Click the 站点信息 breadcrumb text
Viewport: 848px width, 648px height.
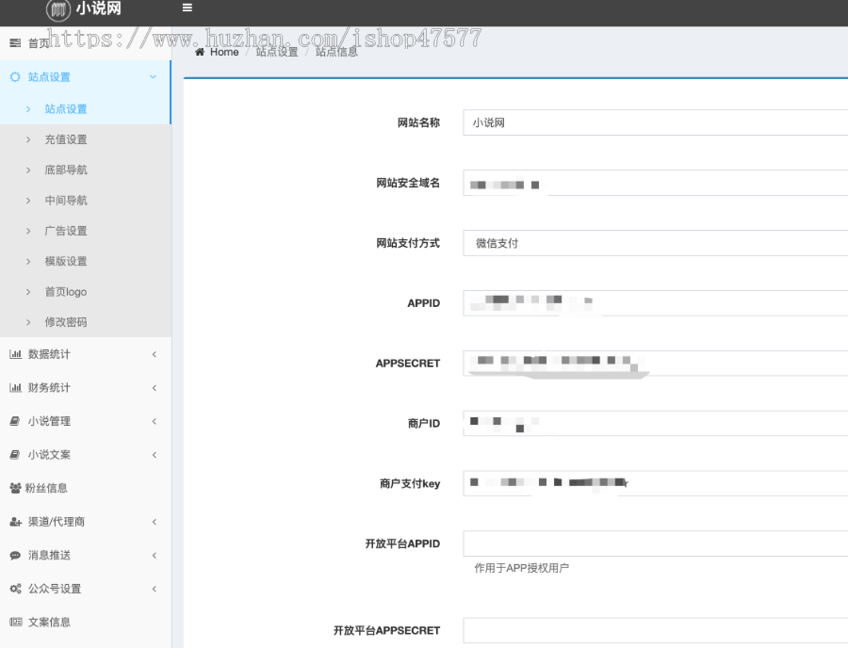point(336,52)
